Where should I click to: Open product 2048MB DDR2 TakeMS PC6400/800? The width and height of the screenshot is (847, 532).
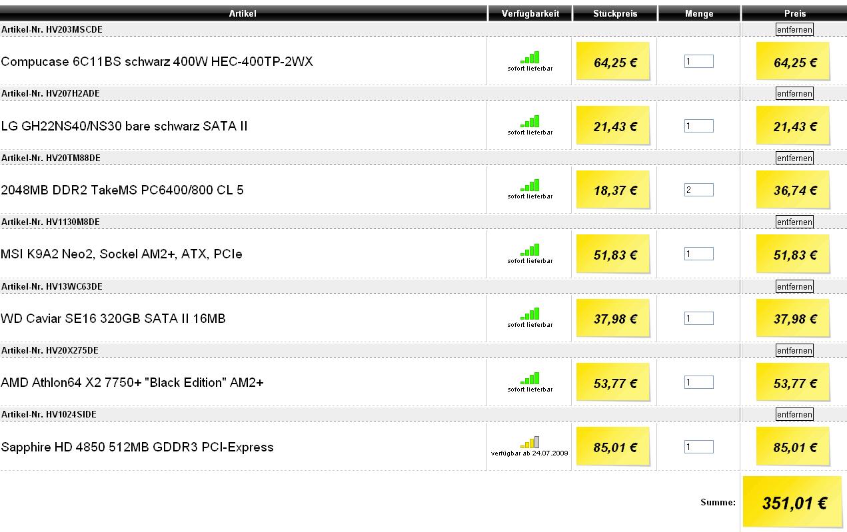[123, 190]
